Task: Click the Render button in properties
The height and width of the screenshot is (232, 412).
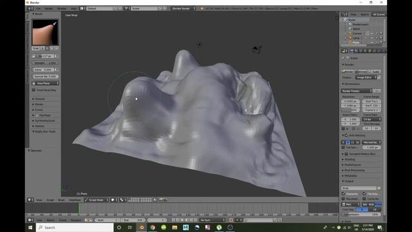Action: click(x=348, y=72)
